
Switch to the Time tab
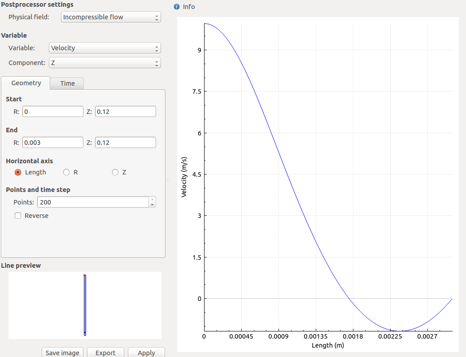pos(67,83)
